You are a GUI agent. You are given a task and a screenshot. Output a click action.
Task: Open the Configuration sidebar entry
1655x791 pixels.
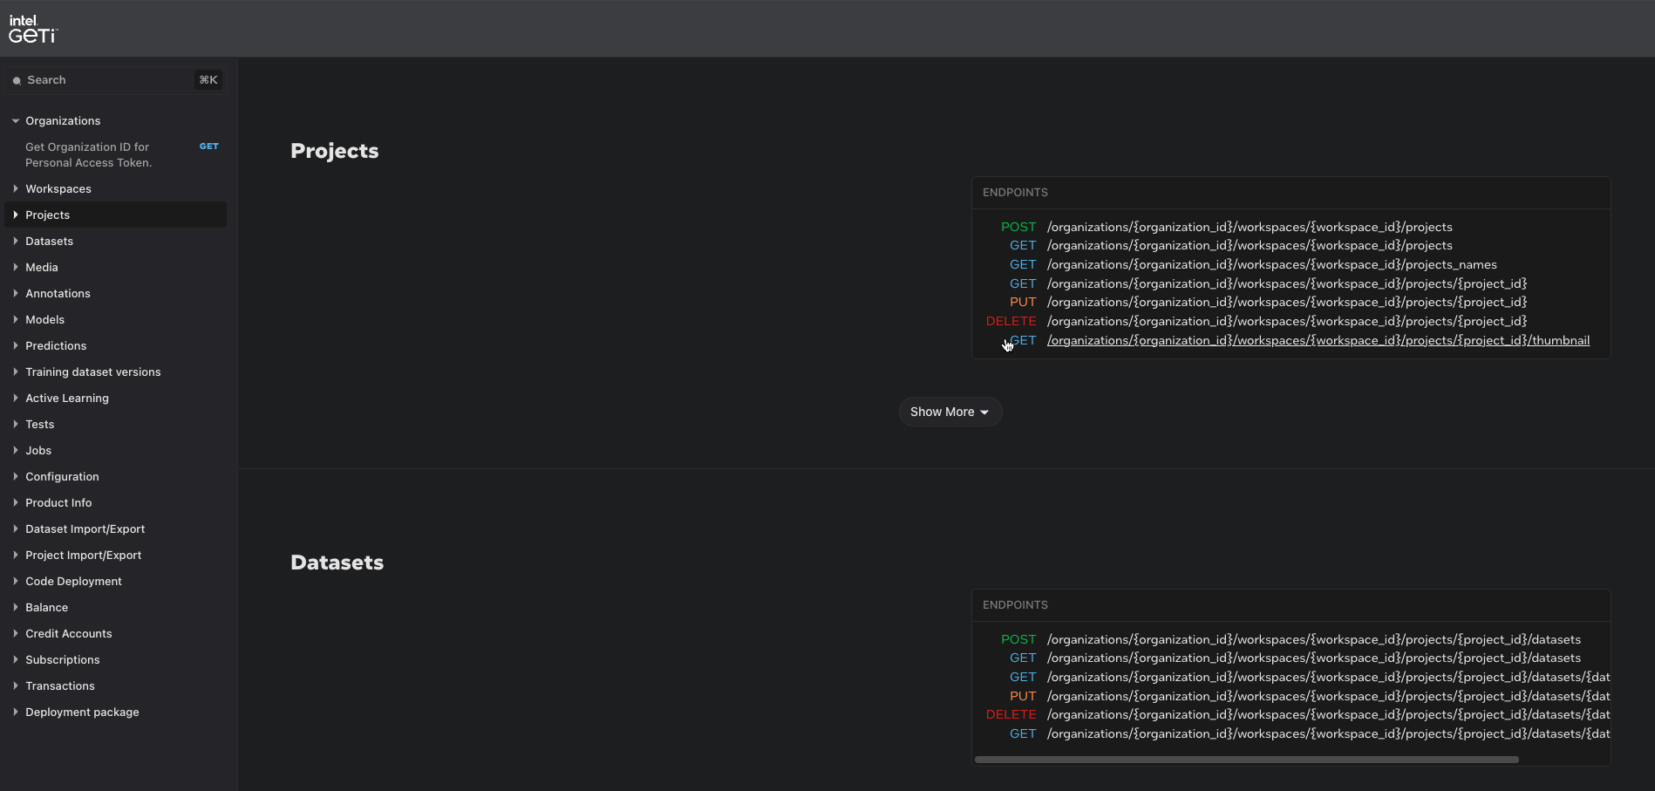click(x=62, y=476)
